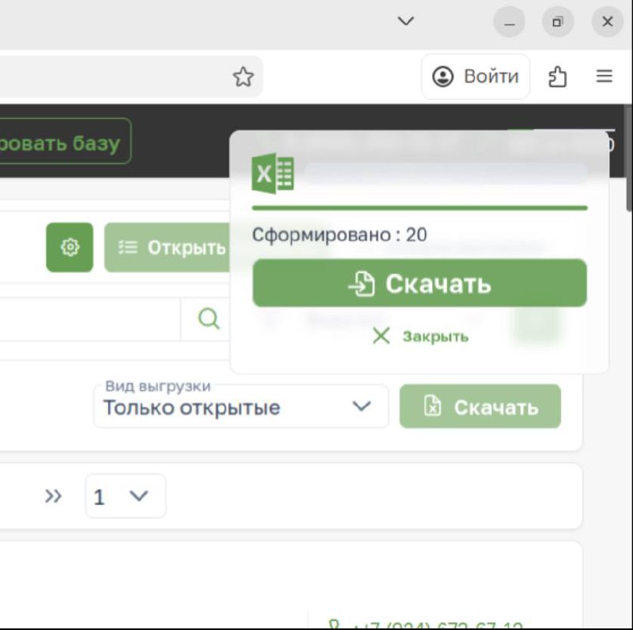Click the green settings gear button
The width and height of the screenshot is (633, 630).
[x=70, y=247]
